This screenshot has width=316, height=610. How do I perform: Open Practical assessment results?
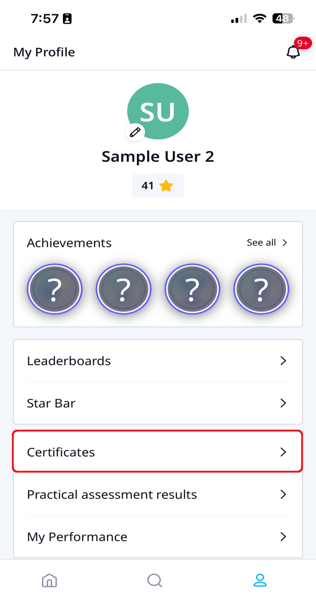[158, 494]
